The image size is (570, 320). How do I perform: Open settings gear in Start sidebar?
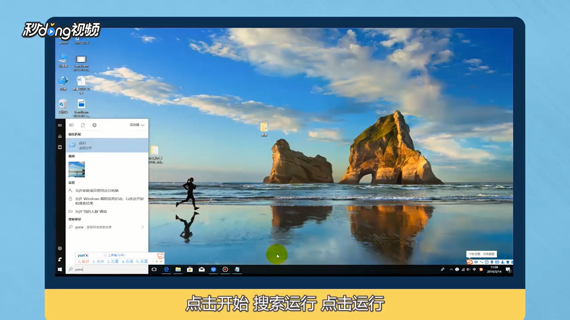pyautogui.click(x=60, y=248)
